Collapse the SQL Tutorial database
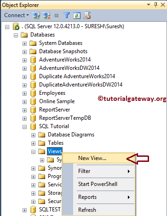 24,127
